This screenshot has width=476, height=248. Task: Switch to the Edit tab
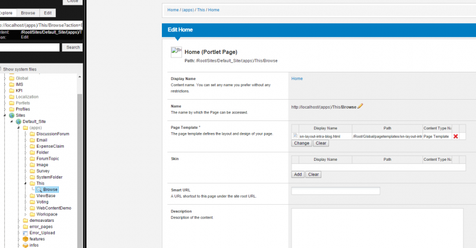coord(48,13)
